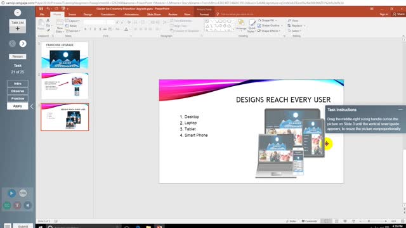Click the Observe mode button
This screenshot has width=406, height=228.
pyautogui.click(x=18, y=91)
